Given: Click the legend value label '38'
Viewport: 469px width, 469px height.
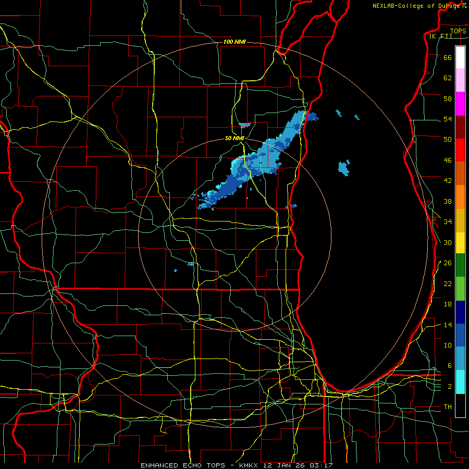Looking at the screenshot, I should 448,202.
